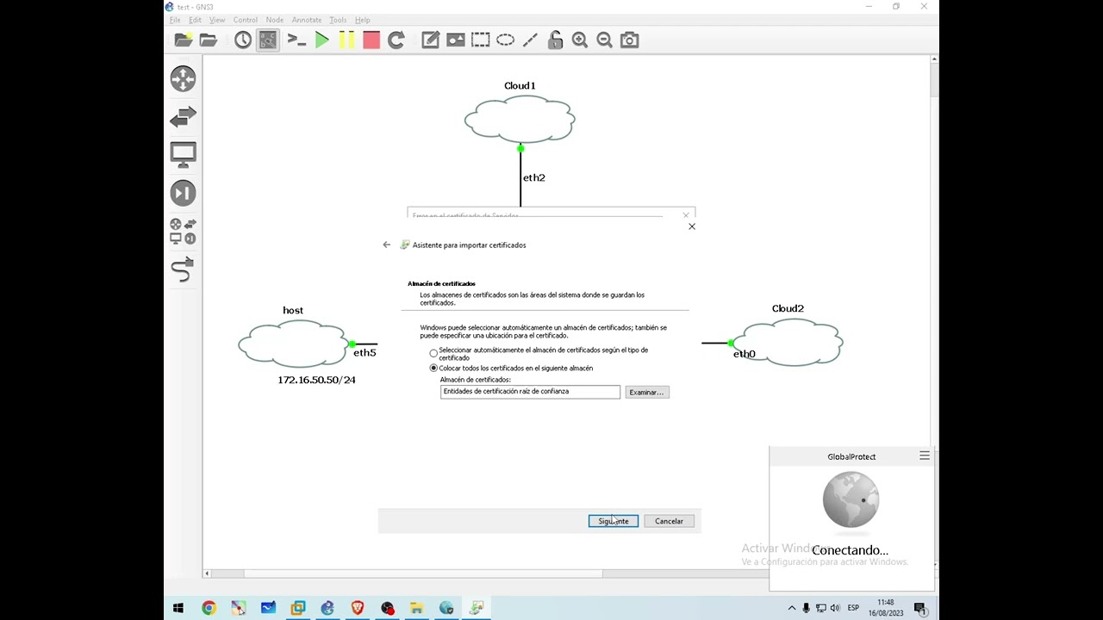
Task: Click the certificate store text field
Action: coord(530,392)
